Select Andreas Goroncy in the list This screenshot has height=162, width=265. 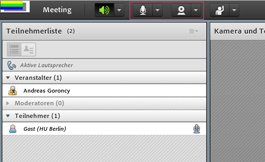[x=47, y=91]
